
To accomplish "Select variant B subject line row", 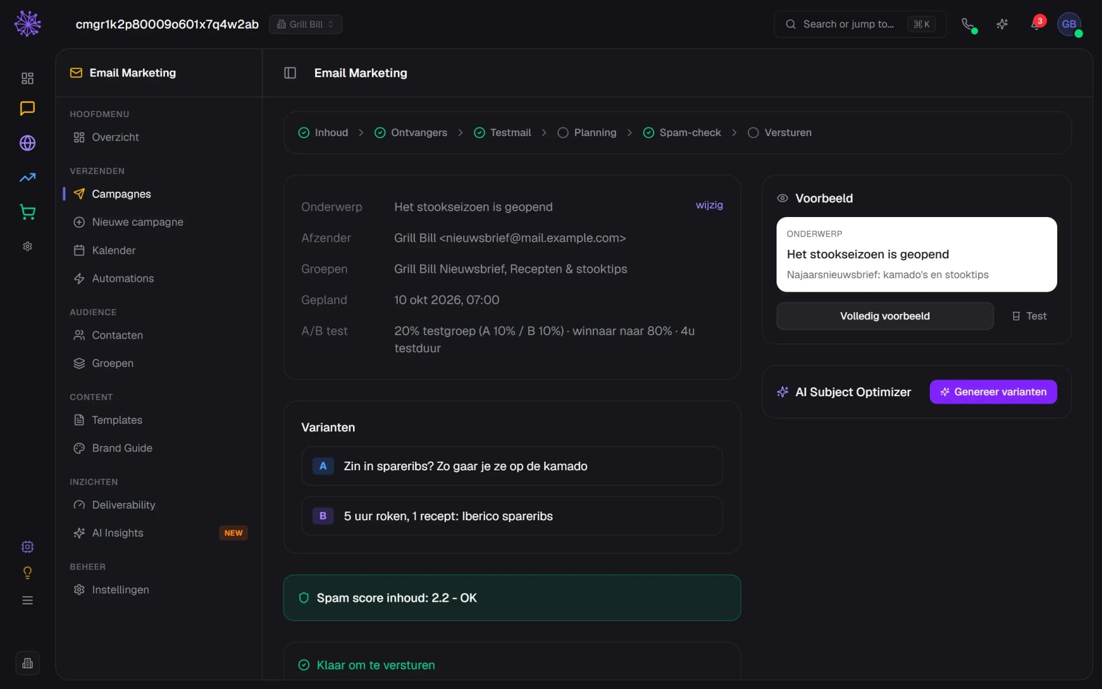I will pos(511,516).
